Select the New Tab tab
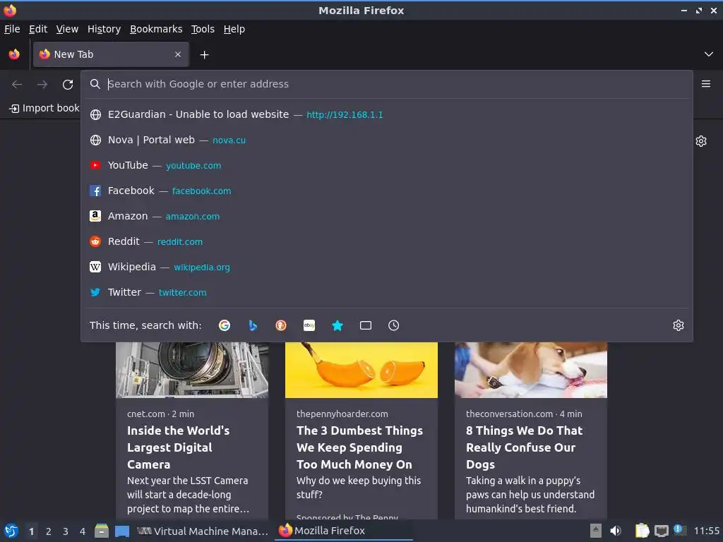 pos(111,54)
